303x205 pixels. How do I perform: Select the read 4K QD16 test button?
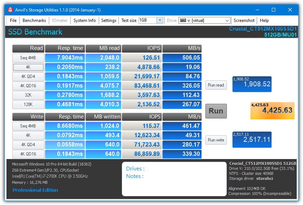click(x=28, y=86)
